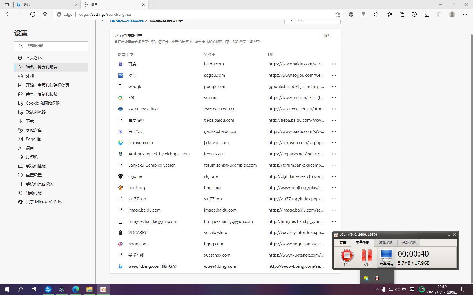This screenshot has width=473, height=295.
Task: Click oCam 屏幕捕获 screen capture button
Action: click(x=386, y=257)
